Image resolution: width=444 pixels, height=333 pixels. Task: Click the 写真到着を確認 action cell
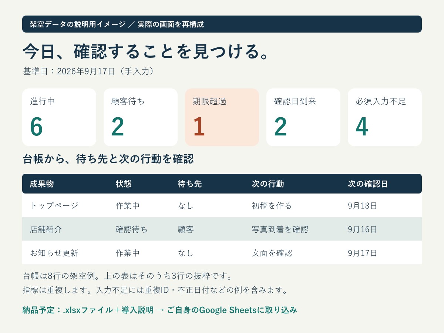click(x=280, y=229)
